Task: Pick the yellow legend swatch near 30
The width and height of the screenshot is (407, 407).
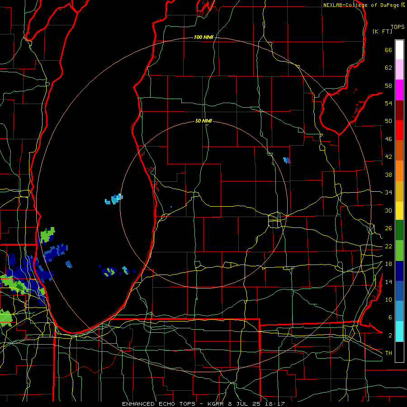Action: (399, 210)
